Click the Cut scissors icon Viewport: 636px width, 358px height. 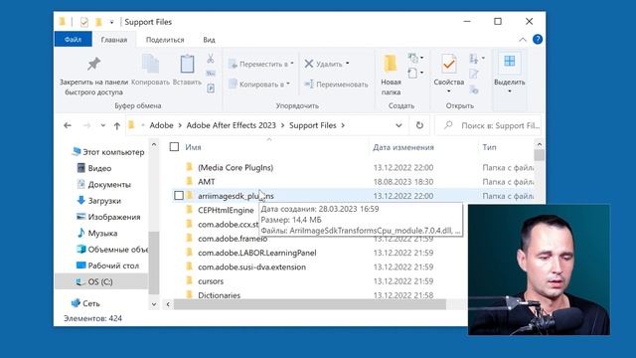click(210, 59)
